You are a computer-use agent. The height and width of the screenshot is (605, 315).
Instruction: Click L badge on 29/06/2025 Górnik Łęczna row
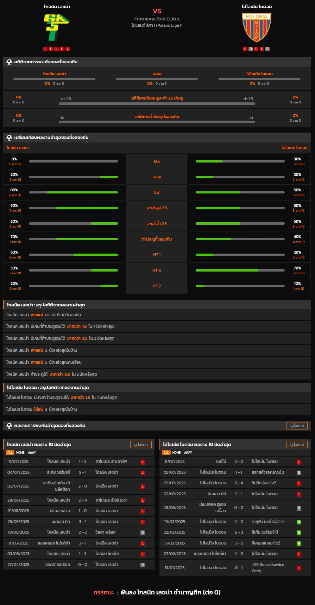(x=143, y=501)
